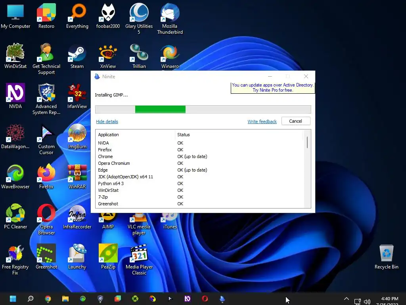Select the Launchy desktop icon
This screenshot has width=406, height=305.
pos(77,257)
